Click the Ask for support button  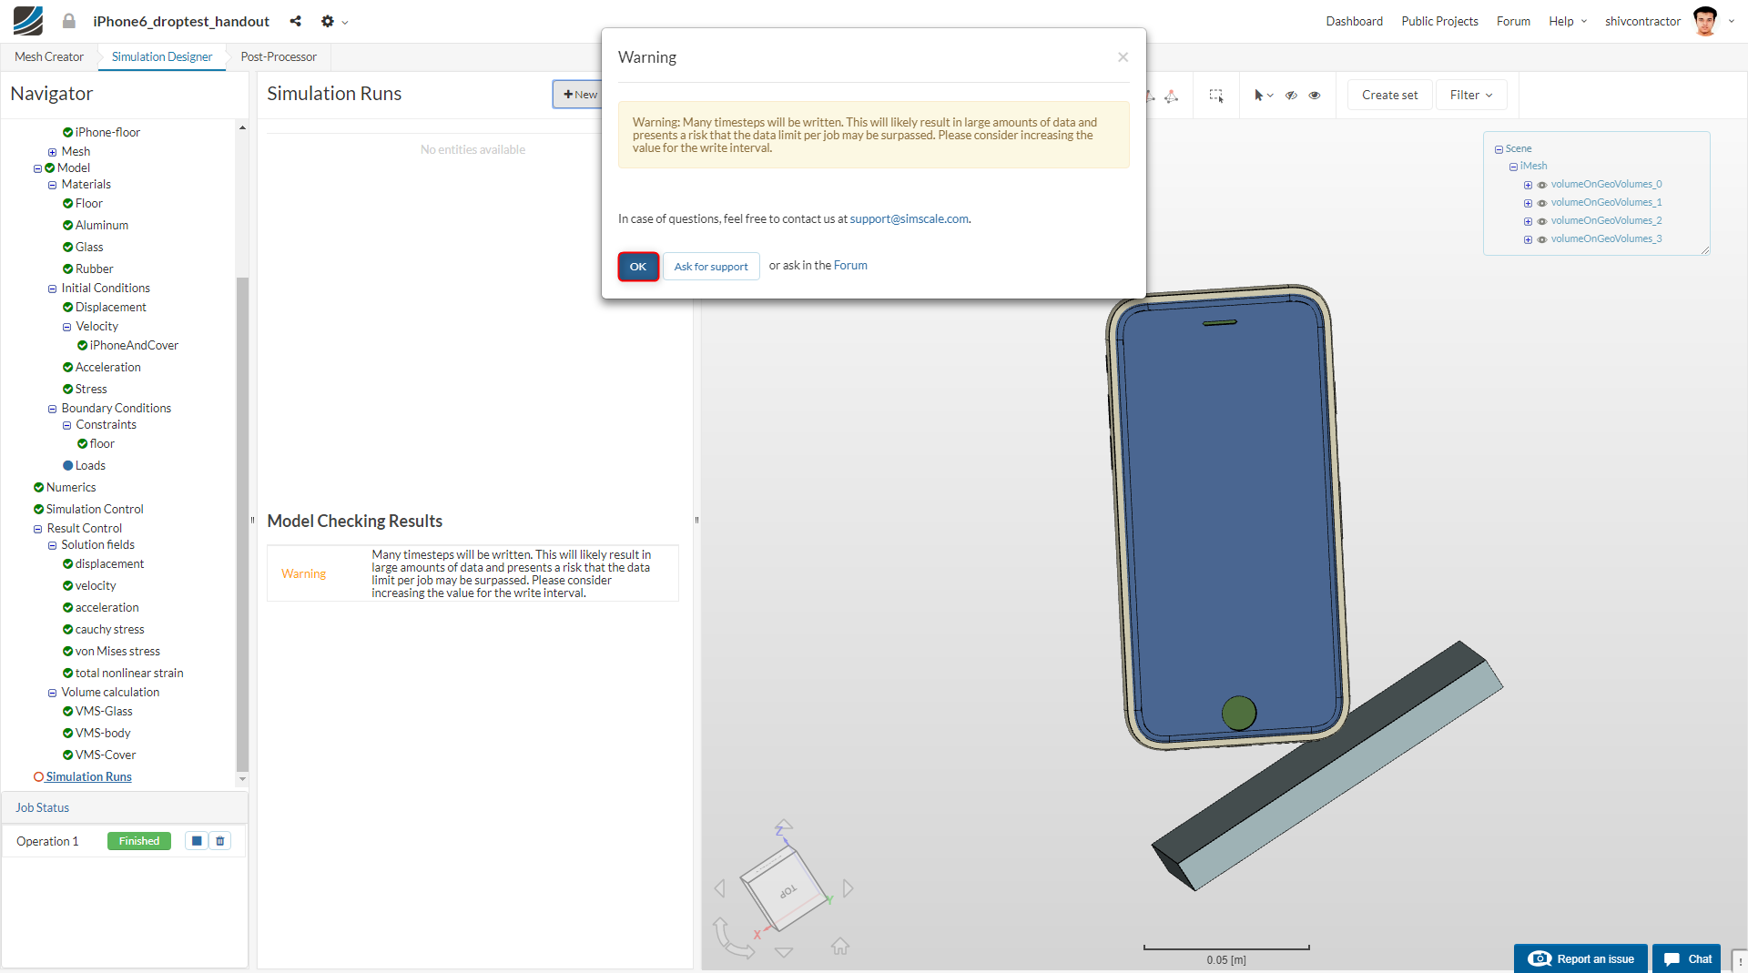pyautogui.click(x=711, y=267)
